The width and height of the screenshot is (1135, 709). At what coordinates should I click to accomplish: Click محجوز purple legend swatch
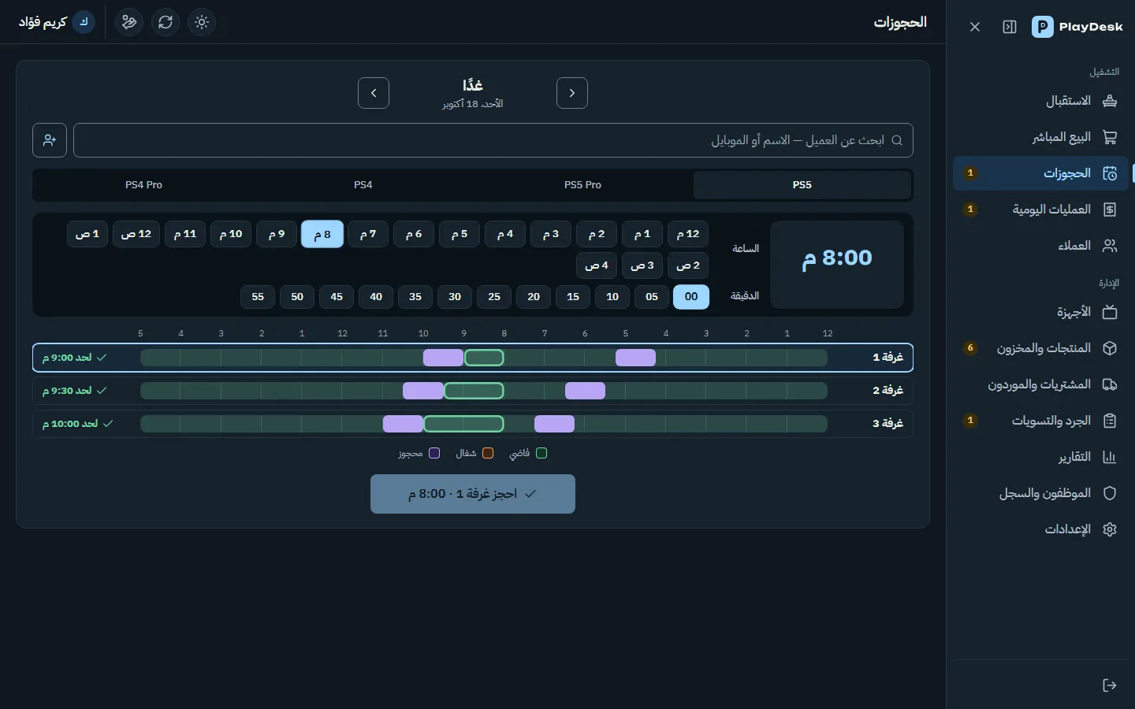(x=434, y=453)
